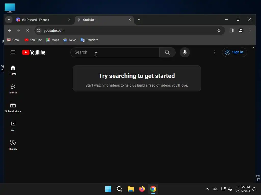Click the page scrollbar up arrow
Screen dimensions: 261x195
(253, 47)
